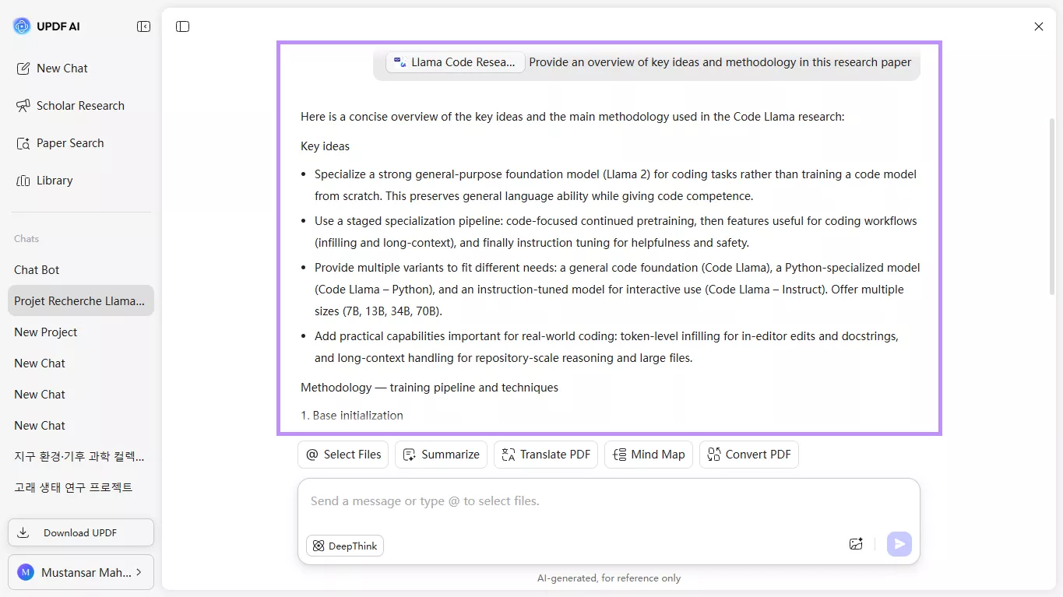
Task: Send the message with the arrow button
Action: [x=899, y=544]
